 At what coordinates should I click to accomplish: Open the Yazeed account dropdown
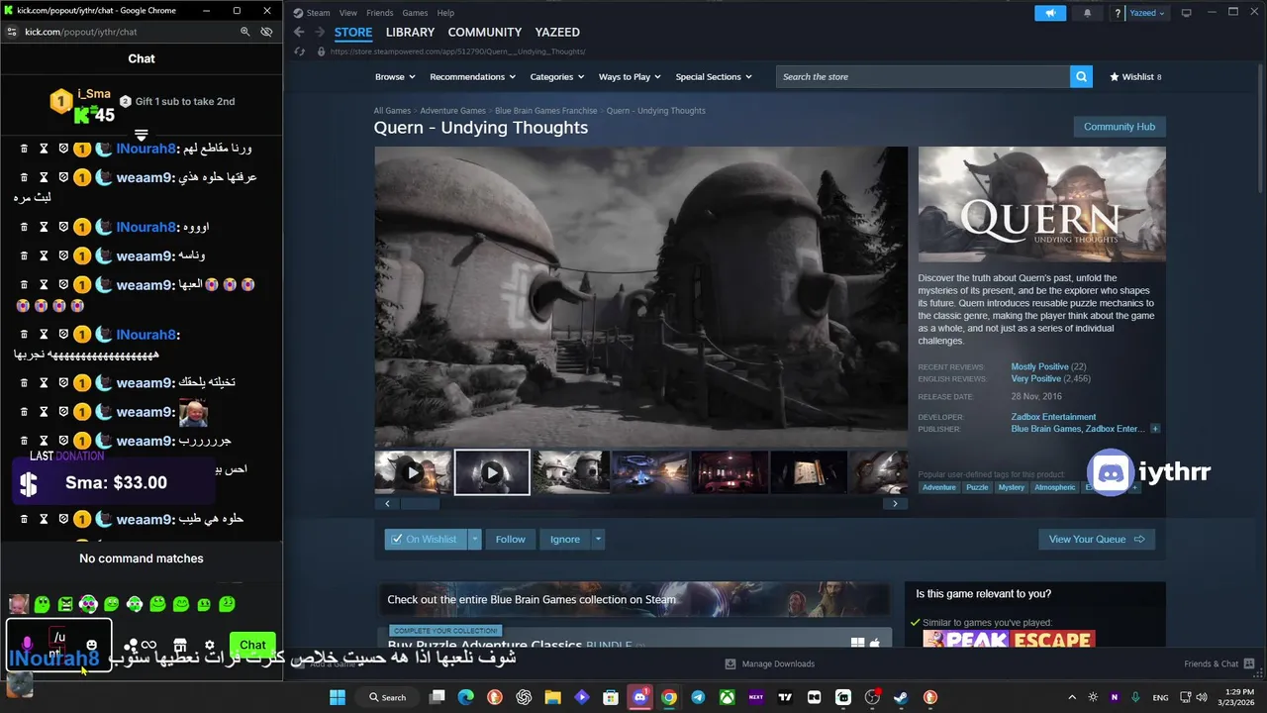pos(1147,13)
